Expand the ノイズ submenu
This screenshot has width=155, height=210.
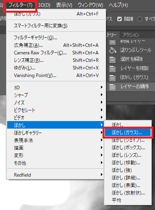coord(56,102)
